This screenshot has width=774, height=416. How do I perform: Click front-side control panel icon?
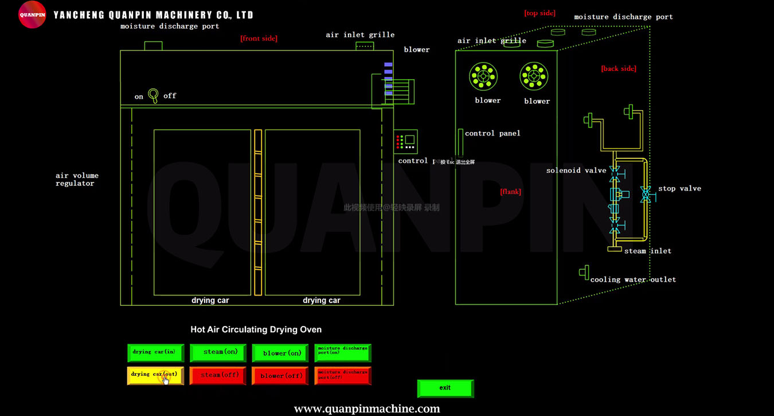pyautogui.click(x=406, y=141)
